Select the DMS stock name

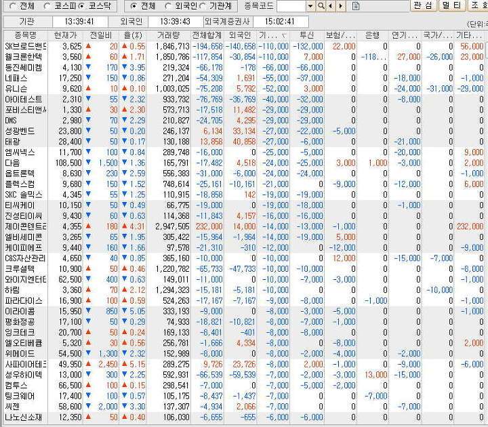point(11,121)
